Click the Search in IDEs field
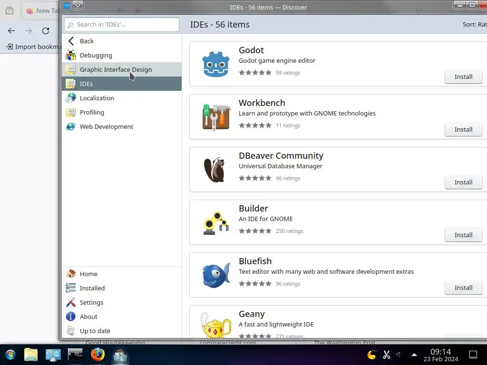Screen dimensions: 487x365 [122, 24]
